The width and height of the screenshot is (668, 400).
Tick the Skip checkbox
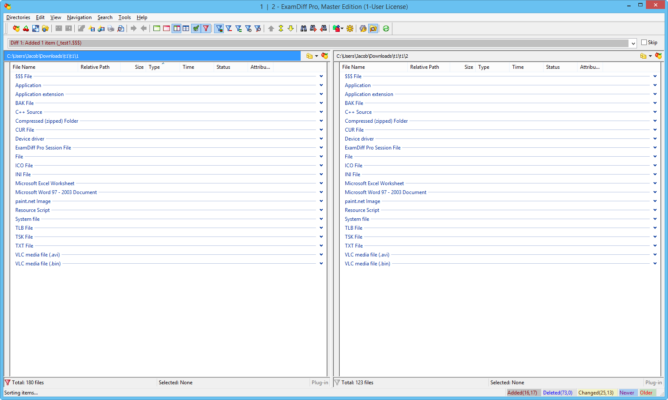pos(644,42)
